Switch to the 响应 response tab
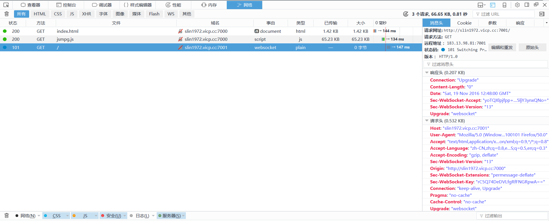549x221 pixels. click(x=520, y=23)
